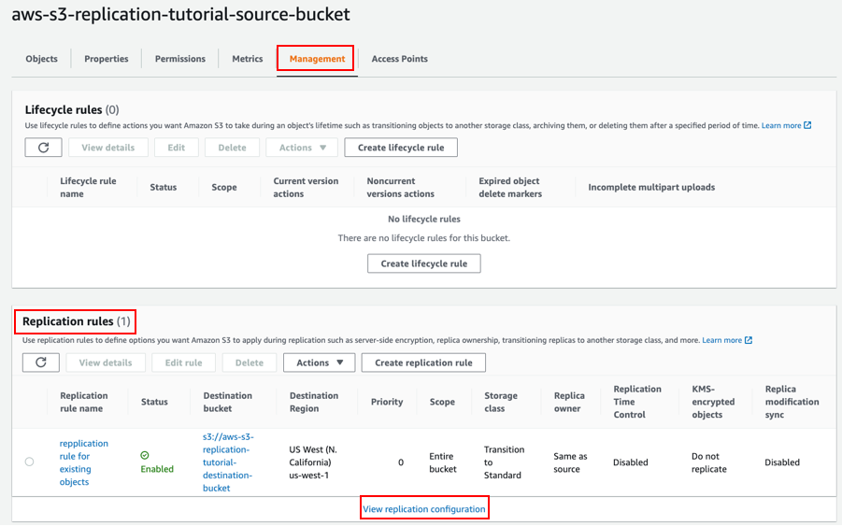Screen dimensions: 842x526
Task: Open the repplication rule for existing objects link
Action: [x=84, y=462]
